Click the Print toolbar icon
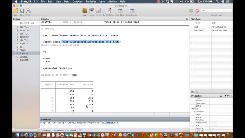This screenshot has width=245, height=138. pyautogui.click(x=28, y=11)
